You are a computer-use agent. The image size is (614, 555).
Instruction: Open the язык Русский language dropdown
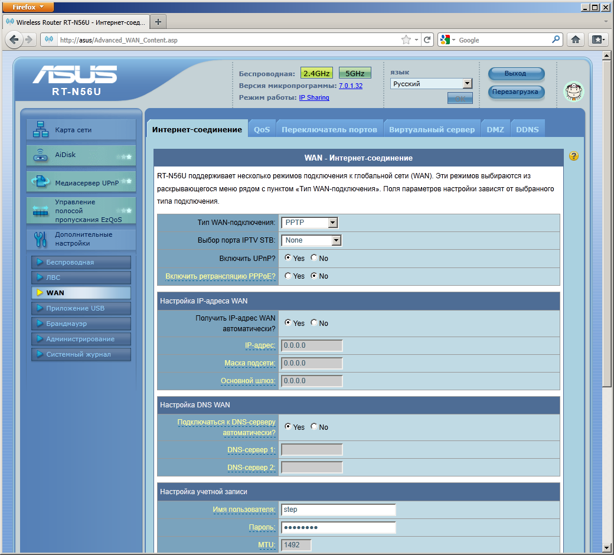(x=431, y=83)
